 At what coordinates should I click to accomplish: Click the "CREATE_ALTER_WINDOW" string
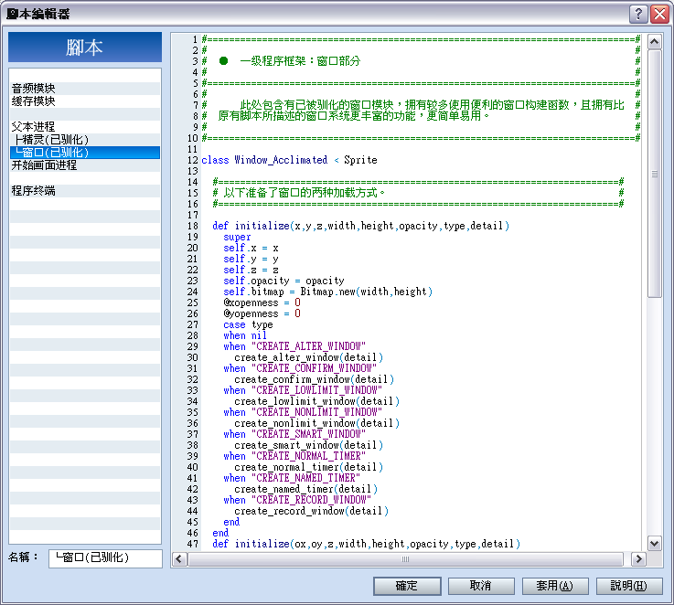[308, 346]
